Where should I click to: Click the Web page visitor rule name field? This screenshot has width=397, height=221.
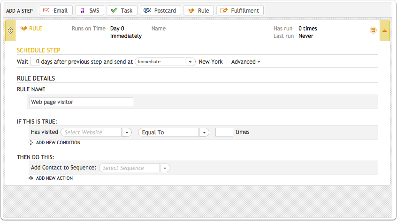click(81, 102)
